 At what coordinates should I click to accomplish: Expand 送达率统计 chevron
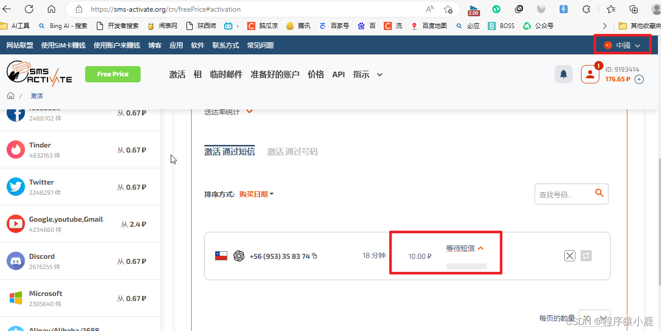[250, 111]
